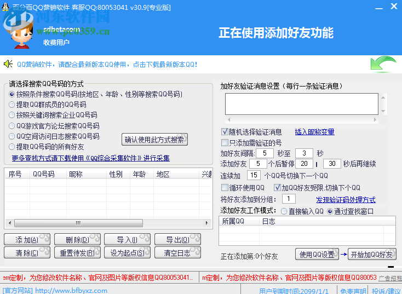This screenshot has height=294, width=402.
Task: Open QQ综合采集软件 download link
Action: click(x=90, y=158)
